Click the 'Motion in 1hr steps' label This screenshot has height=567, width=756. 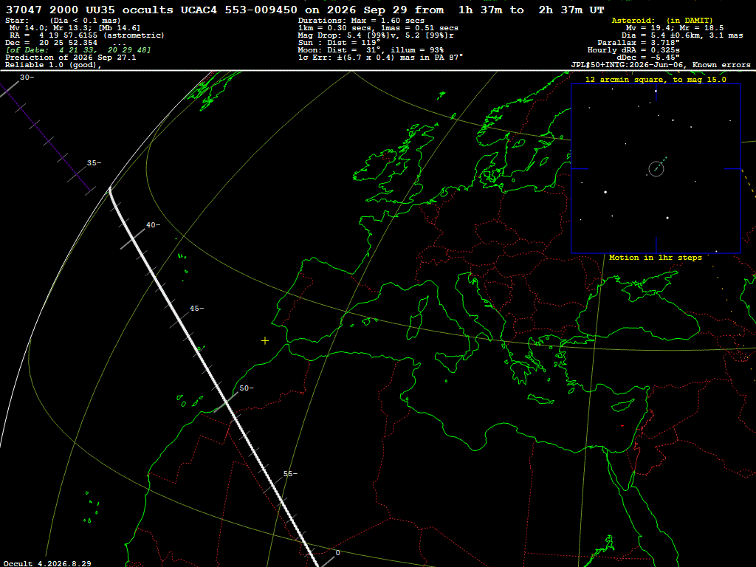pyautogui.click(x=656, y=258)
